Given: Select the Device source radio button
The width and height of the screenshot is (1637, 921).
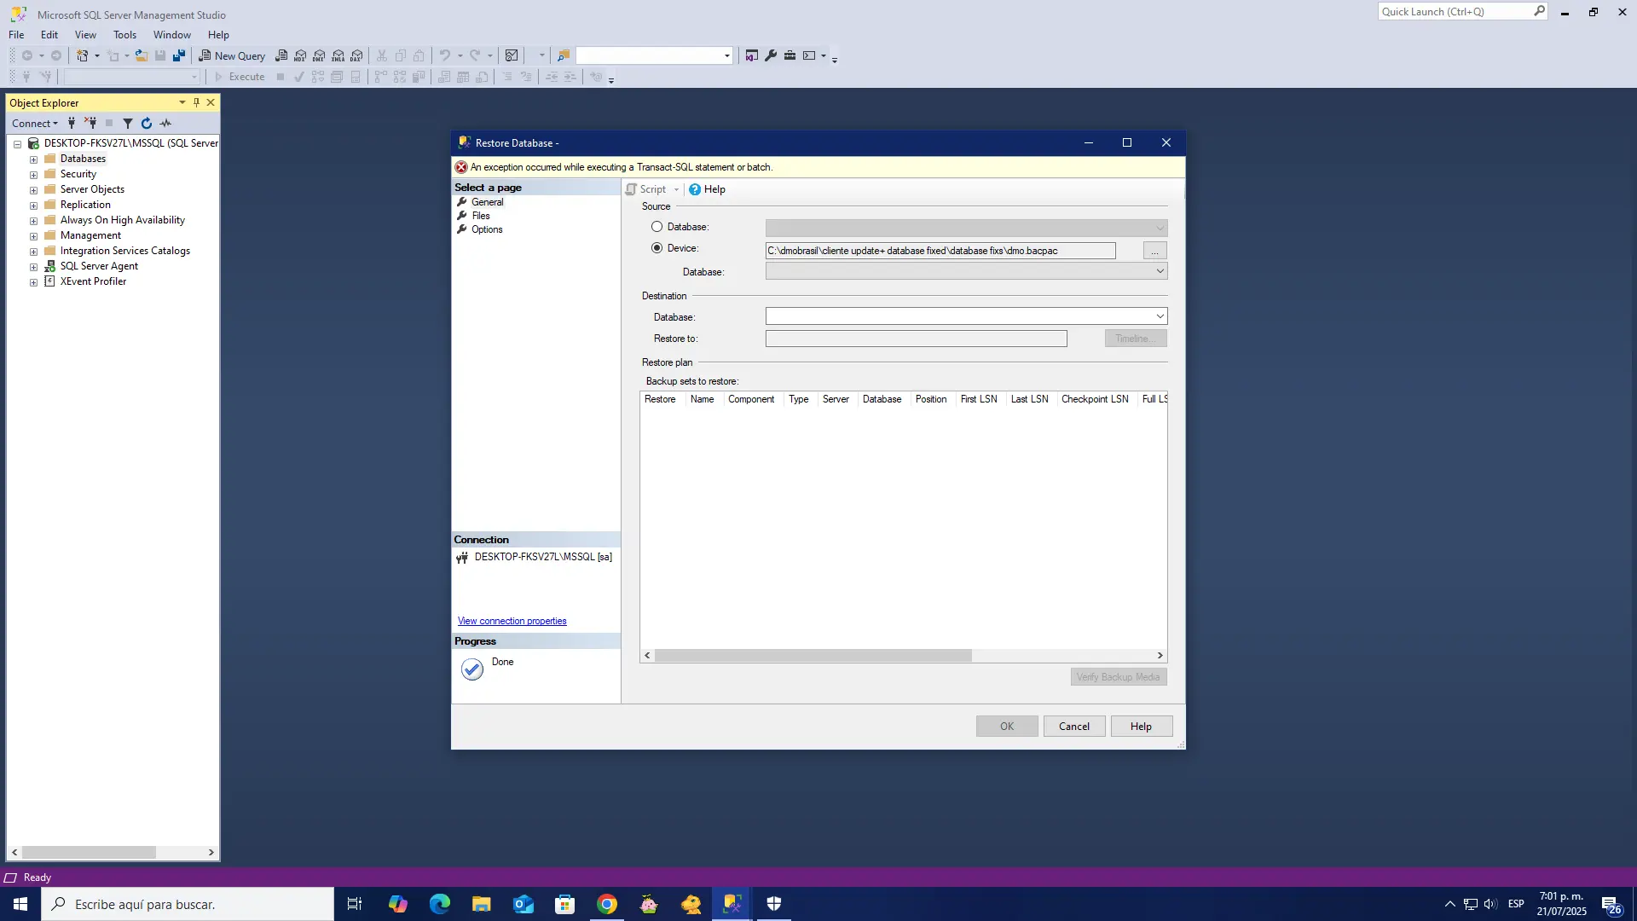Looking at the screenshot, I should [x=657, y=248].
